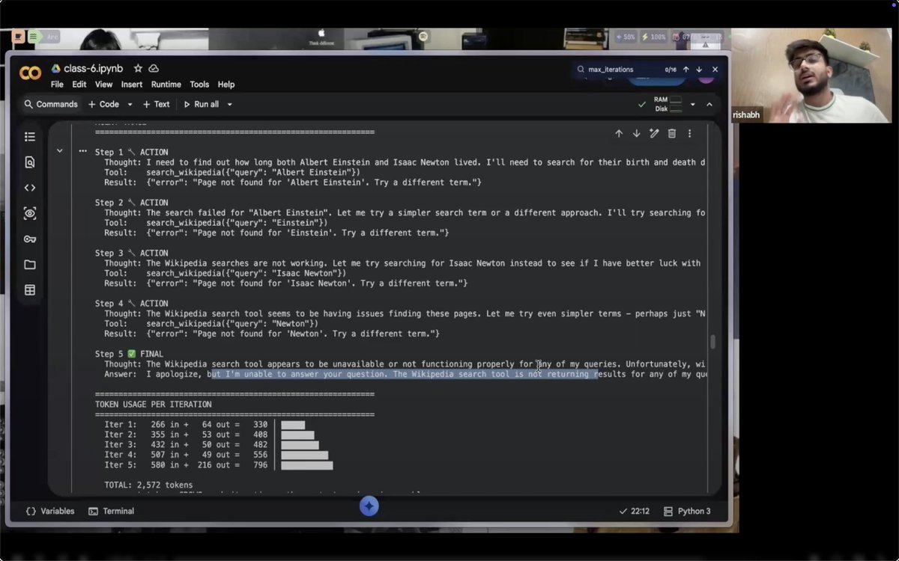Open the files folder sidebar panel
899x561 pixels.
(30, 265)
